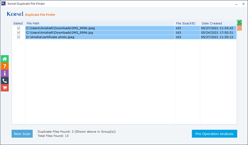248x145 pixels.
Task: Uncheck the box for certificate photo.jpeg
Action: pyautogui.click(x=19, y=37)
